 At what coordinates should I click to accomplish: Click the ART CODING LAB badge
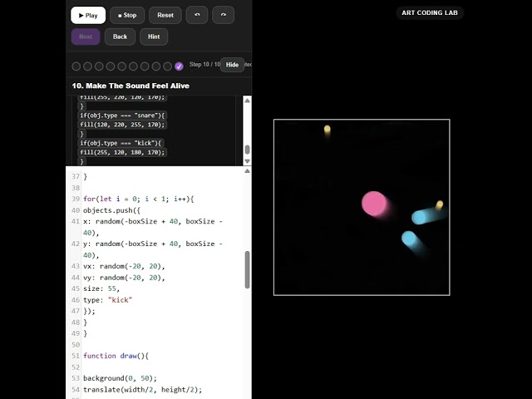pos(430,13)
